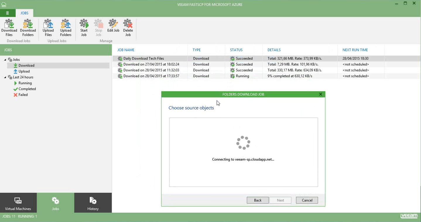
Task: Click the app home icon in title bar
Action: [x=4, y=4]
